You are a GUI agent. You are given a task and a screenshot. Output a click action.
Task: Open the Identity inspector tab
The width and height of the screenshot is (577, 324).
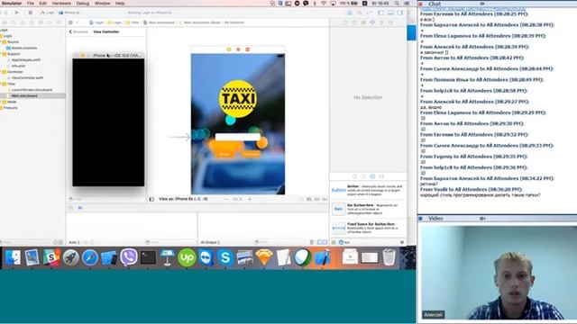point(363,22)
